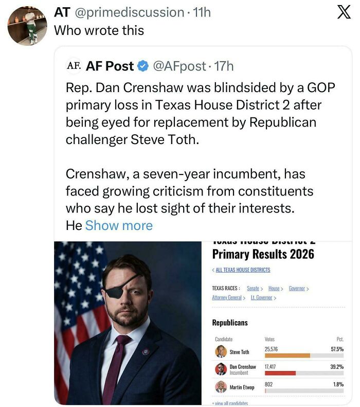This screenshot has height=407, width=360.
Task: Click the blue verified badge beside AF Post
Action: [x=142, y=66]
